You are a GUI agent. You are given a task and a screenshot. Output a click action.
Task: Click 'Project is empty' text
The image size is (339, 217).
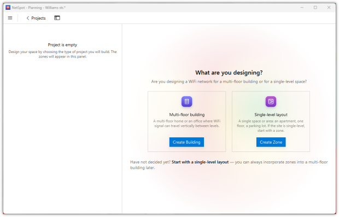click(62, 45)
